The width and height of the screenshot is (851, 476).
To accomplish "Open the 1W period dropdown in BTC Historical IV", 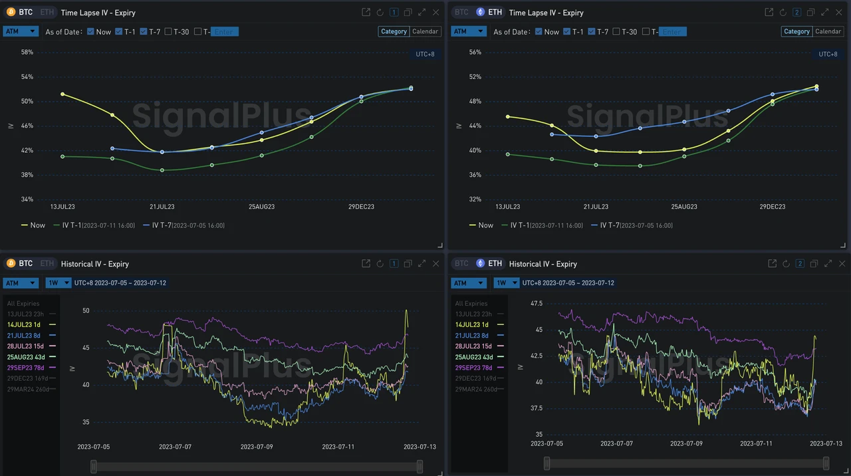I will pos(58,283).
